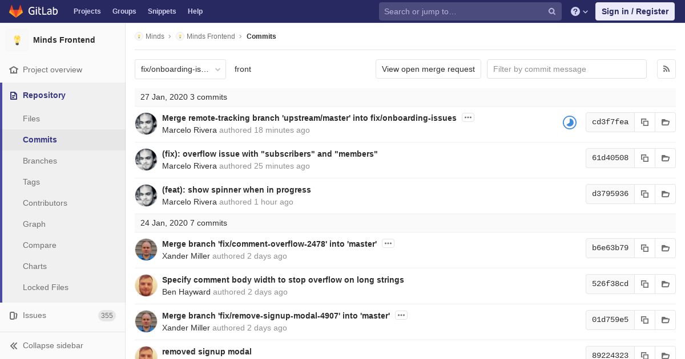685x359 pixels.
Task: Browse files at commit 61d40508
Action: coord(666,158)
